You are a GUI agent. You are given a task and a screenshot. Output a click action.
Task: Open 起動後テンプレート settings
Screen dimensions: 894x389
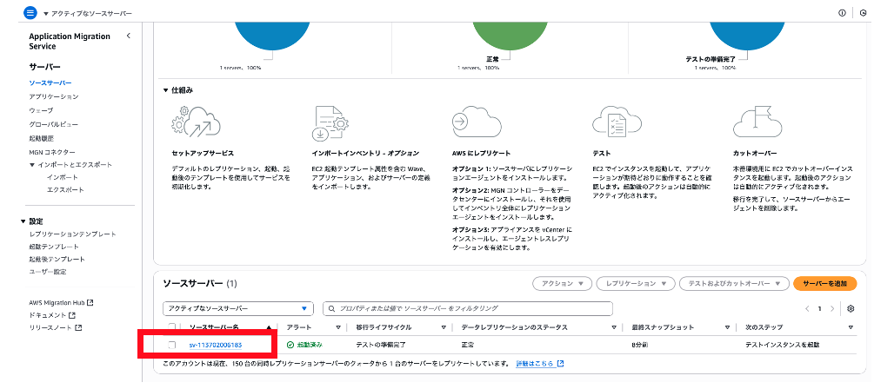click(x=57, y=259)
